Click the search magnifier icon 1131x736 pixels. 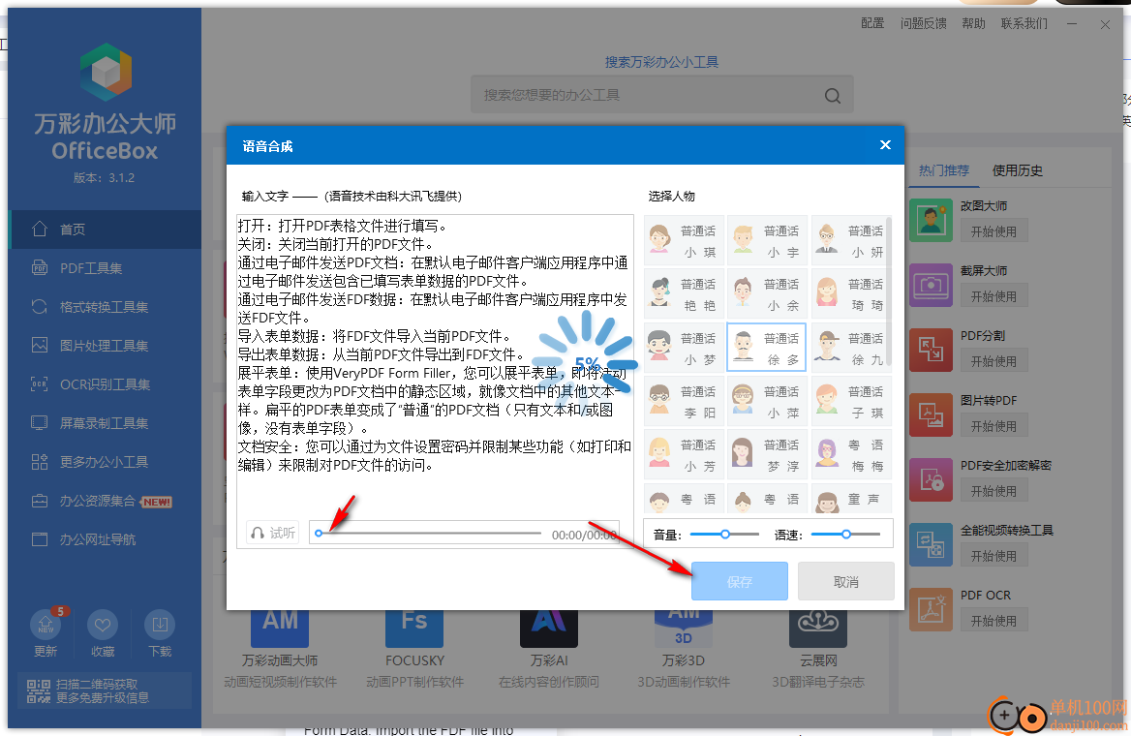tap(833, 95)
